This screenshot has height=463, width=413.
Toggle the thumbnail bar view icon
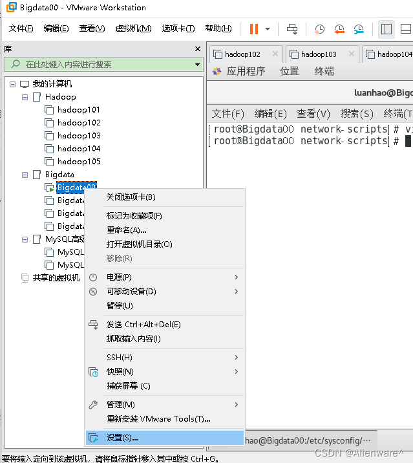click(x=406, y=29)
